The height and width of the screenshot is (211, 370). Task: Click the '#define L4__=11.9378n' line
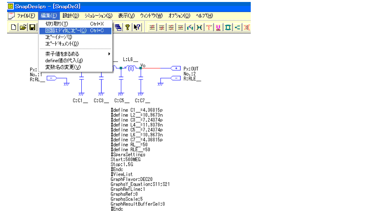click(137, 125)
